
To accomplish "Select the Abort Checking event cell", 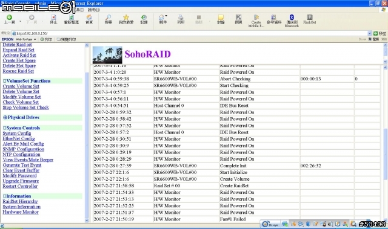I will [259, 79].
